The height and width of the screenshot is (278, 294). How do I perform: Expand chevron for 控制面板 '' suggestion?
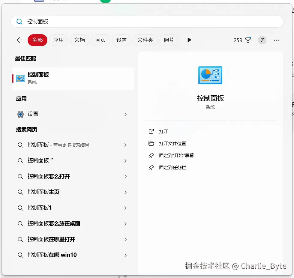coord(125,161)
